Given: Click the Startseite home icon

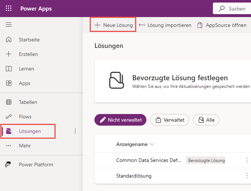Looking at the screenshot, I should pyautogui.click(x=9, y=40).
